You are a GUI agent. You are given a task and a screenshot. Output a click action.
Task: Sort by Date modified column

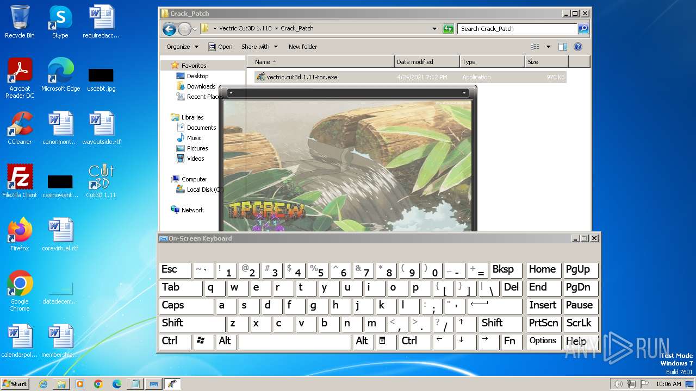(427, 62)
